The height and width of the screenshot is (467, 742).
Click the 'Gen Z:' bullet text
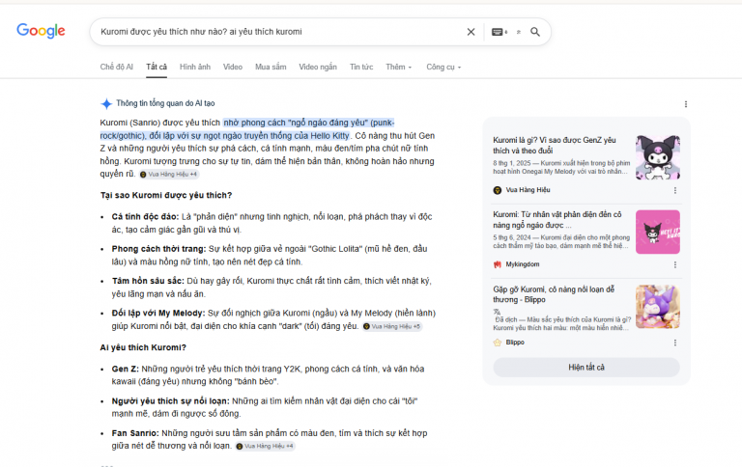click(x=125, y=370)
